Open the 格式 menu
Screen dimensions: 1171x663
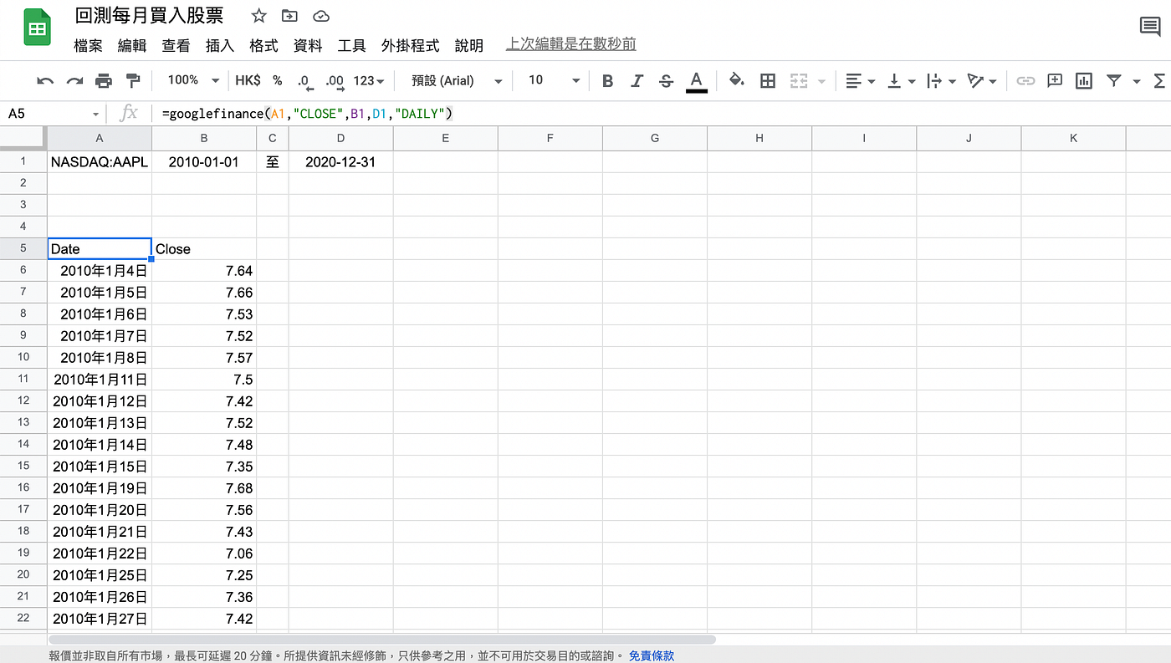point(263,46)
